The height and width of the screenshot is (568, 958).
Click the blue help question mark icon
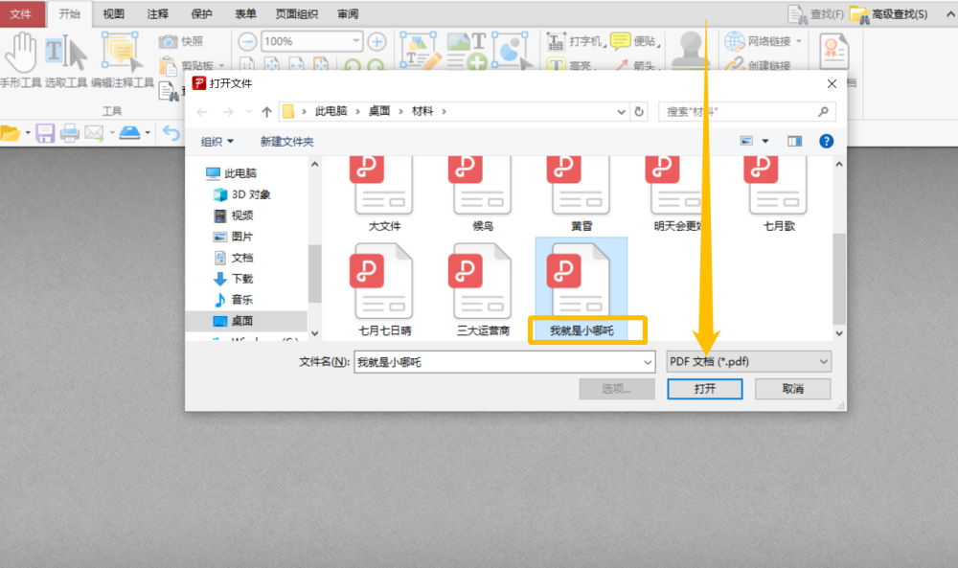click(x=826, y=141)
